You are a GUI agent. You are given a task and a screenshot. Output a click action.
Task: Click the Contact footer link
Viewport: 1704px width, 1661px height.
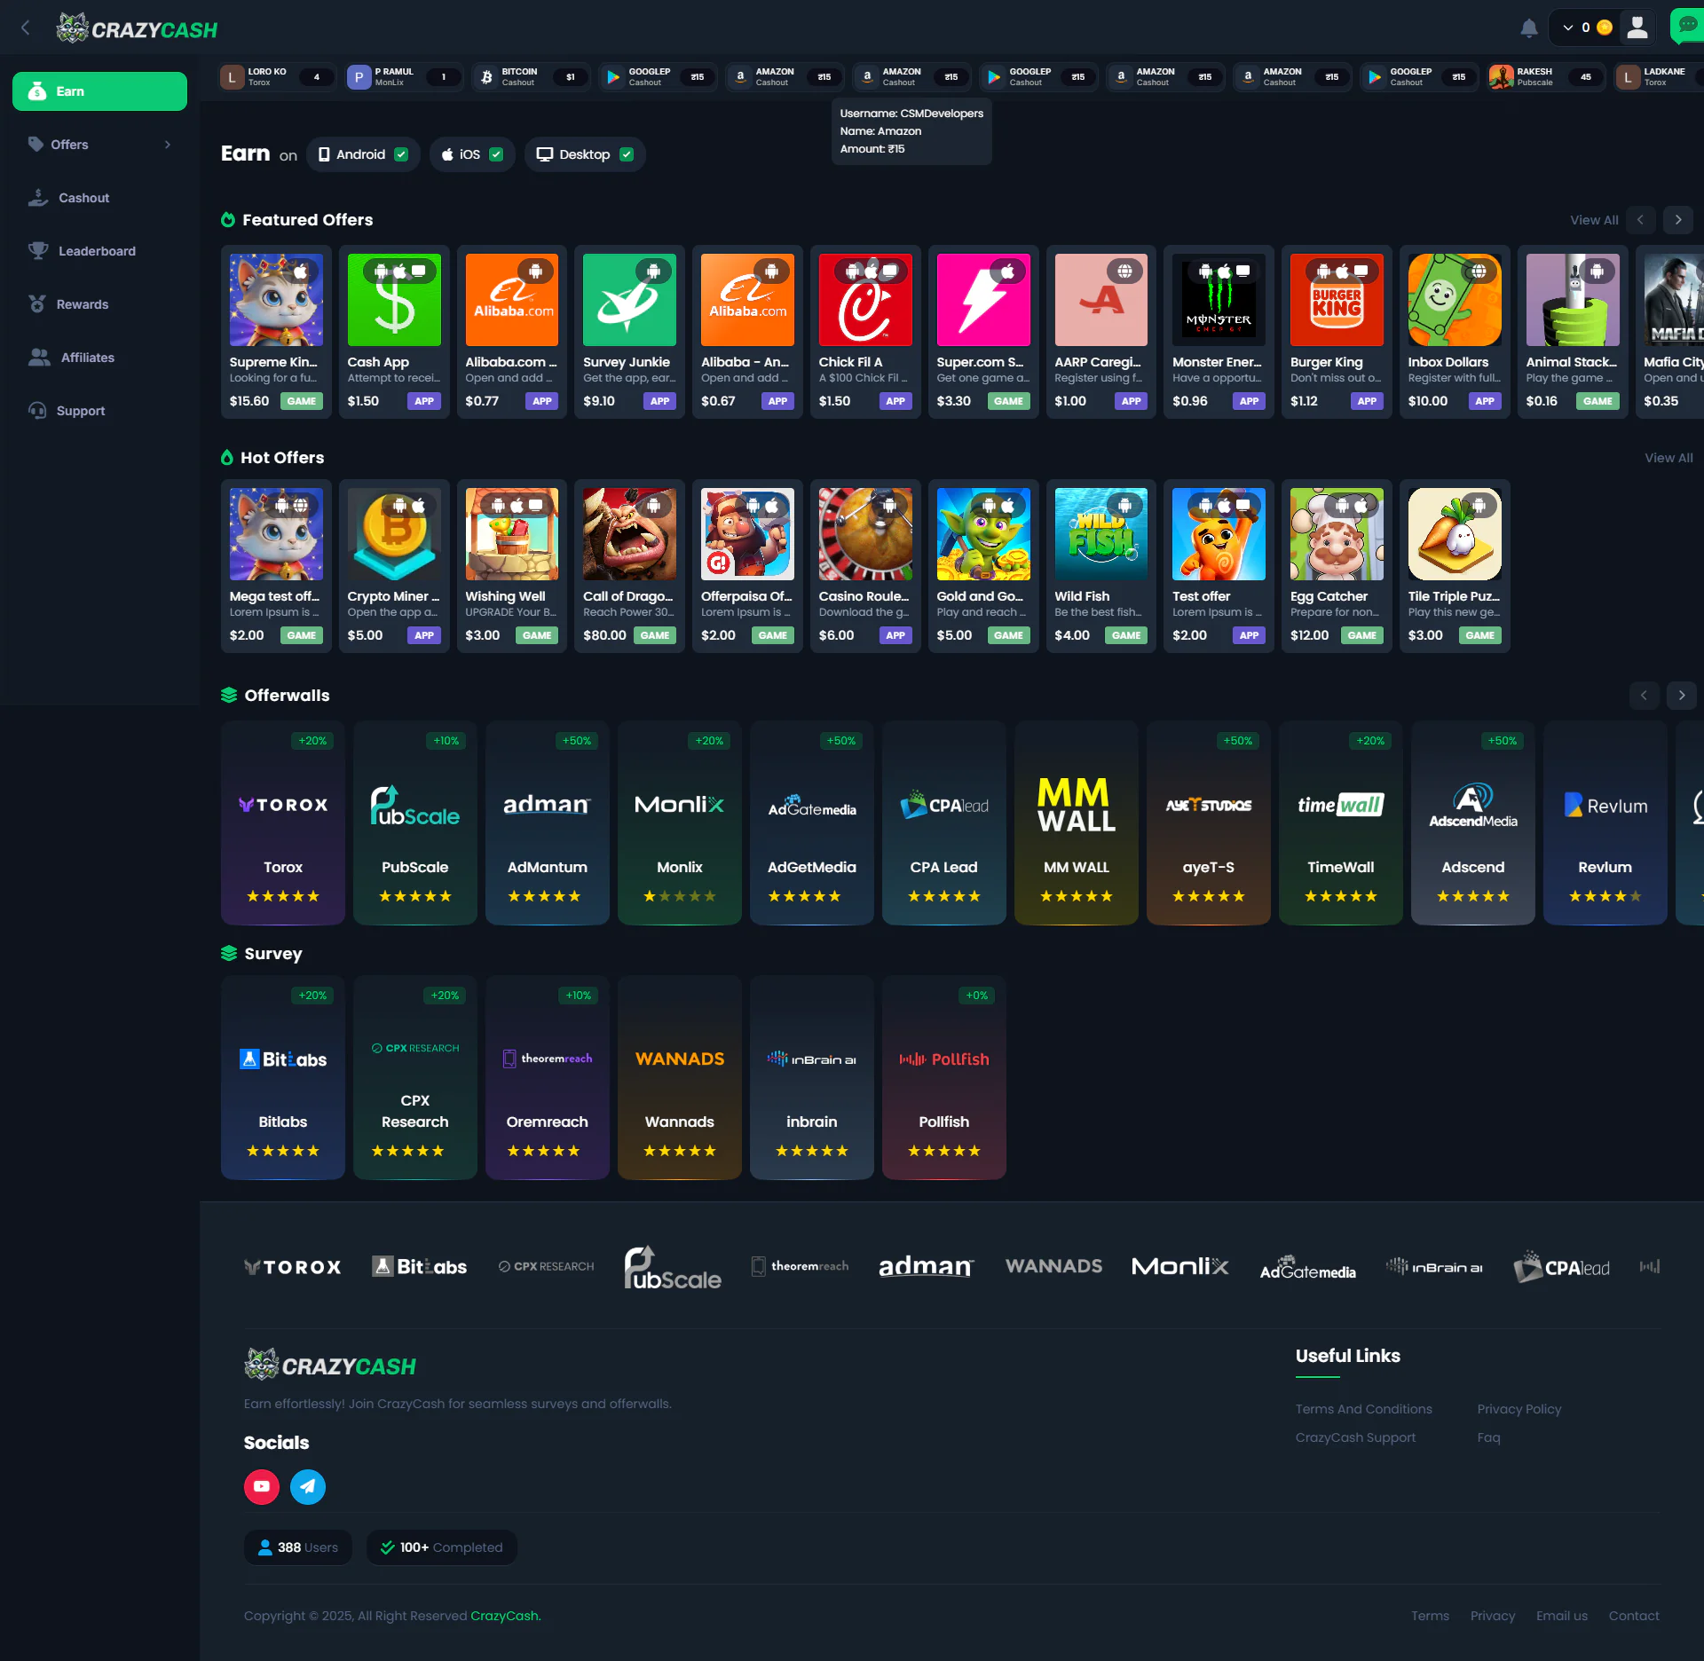1634,1616
